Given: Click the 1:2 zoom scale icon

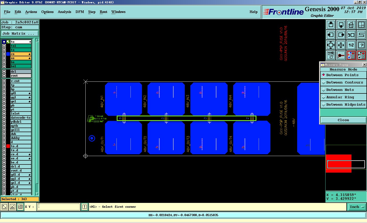Looking at the screenshot, I should 351,45.
